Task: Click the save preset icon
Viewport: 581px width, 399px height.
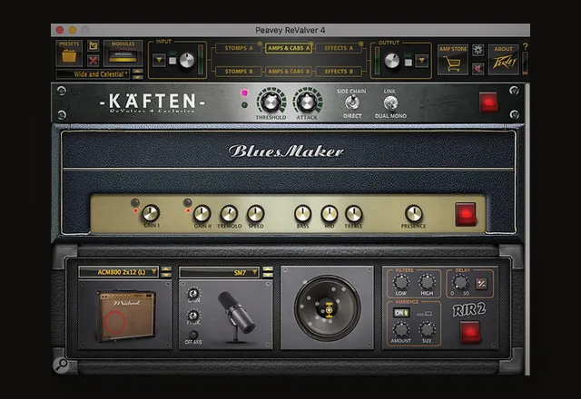Action: 93,46
